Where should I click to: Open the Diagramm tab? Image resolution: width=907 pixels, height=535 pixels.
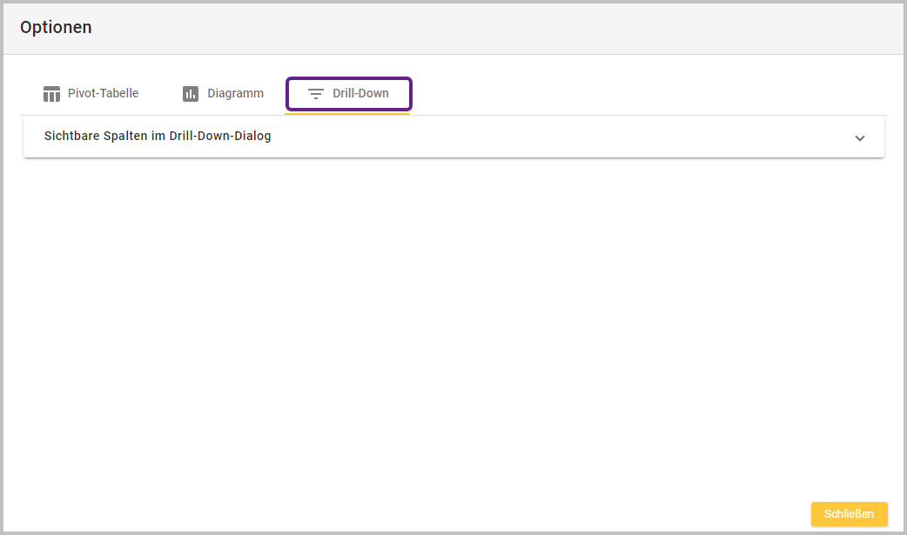coord(223,94)
